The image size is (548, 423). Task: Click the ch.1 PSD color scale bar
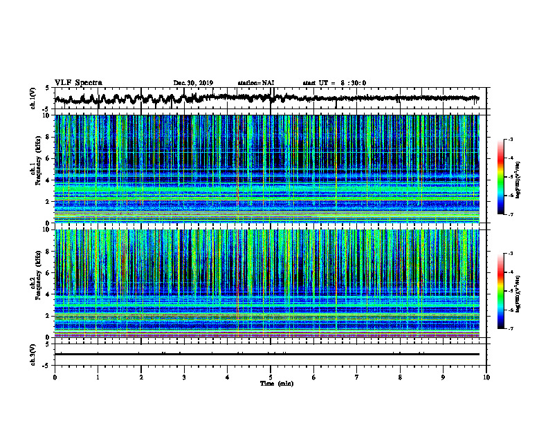click(x=500, y=177)
